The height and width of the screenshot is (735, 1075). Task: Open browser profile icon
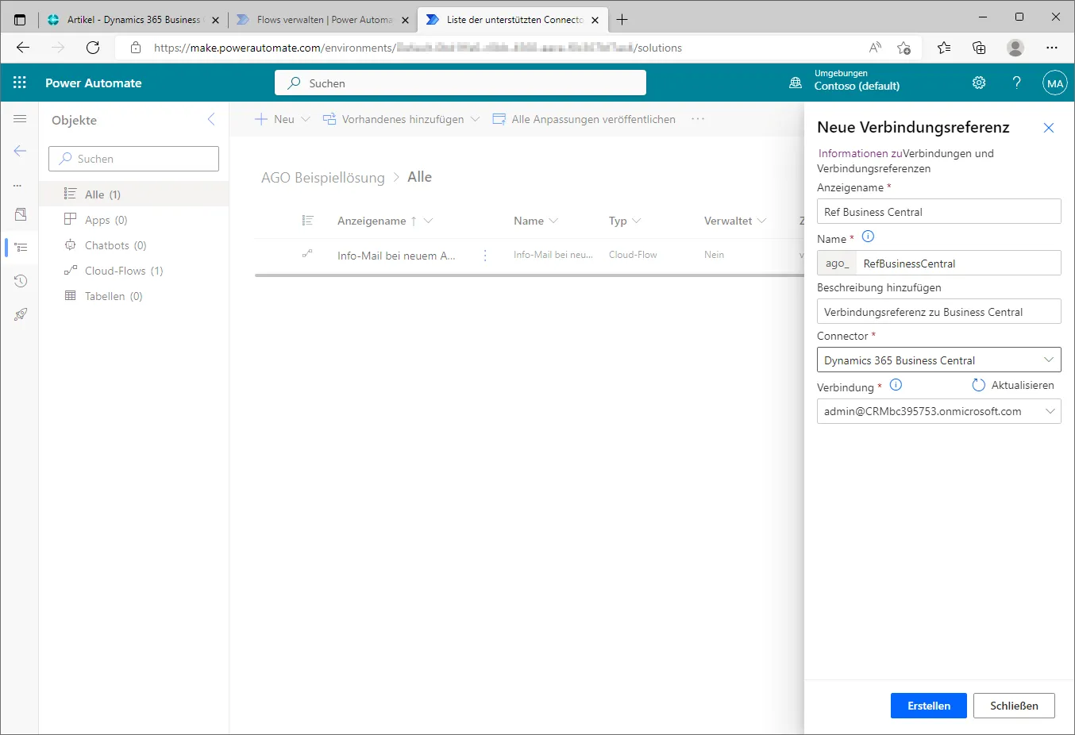[1015, 48]
